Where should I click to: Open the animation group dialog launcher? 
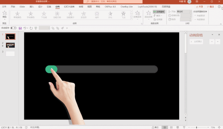tap(142, 24)
